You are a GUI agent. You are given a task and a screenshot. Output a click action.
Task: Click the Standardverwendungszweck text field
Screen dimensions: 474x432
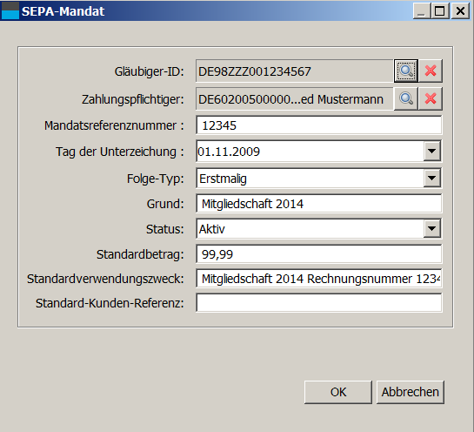point(319,279)
